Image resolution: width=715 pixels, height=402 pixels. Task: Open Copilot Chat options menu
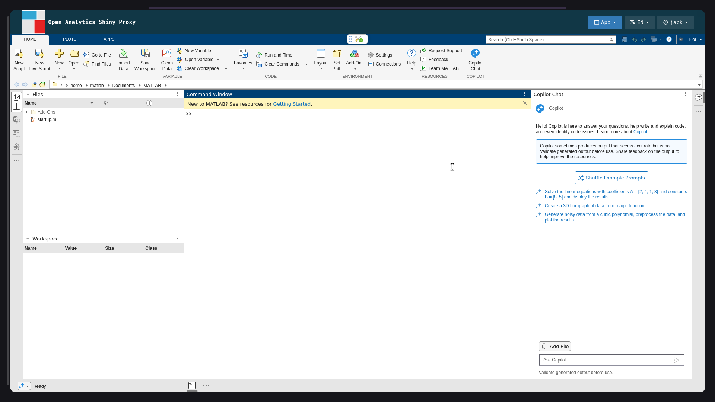point(685,94)
